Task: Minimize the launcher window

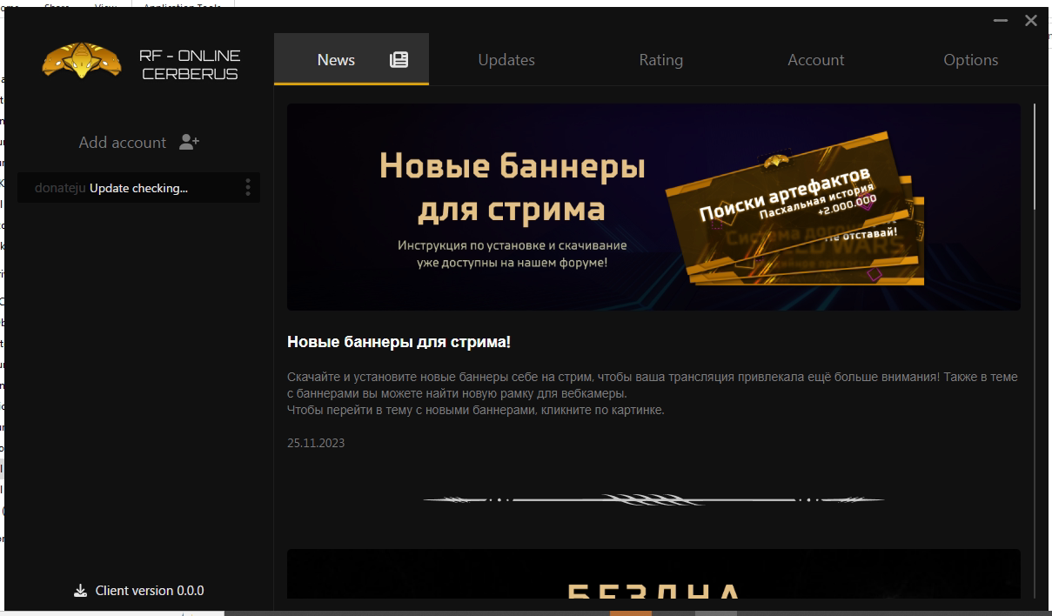Action: [x=1001, y=21]
